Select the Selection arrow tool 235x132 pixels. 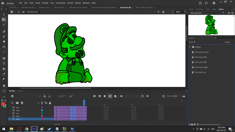click(x=4, y=15)
